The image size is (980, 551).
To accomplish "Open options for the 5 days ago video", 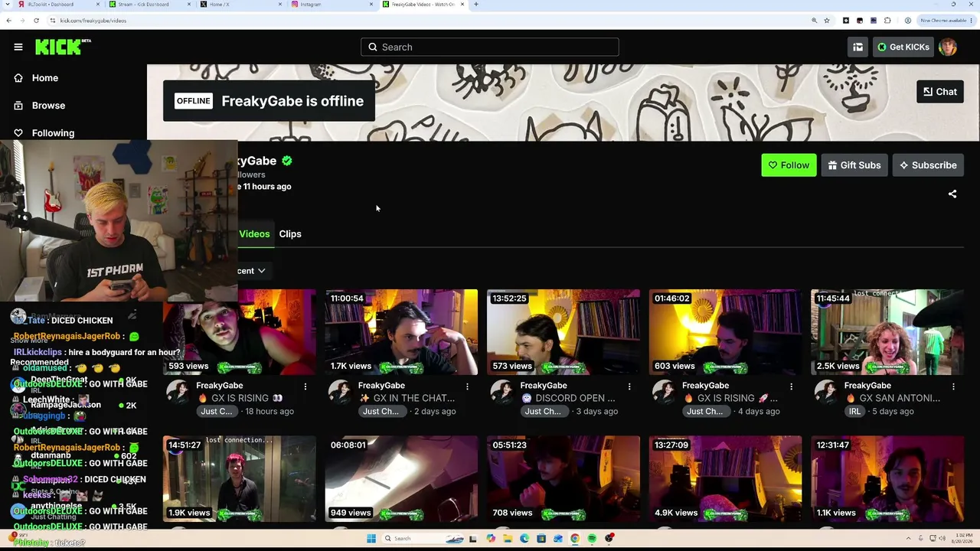I will [x=953, y=386].
